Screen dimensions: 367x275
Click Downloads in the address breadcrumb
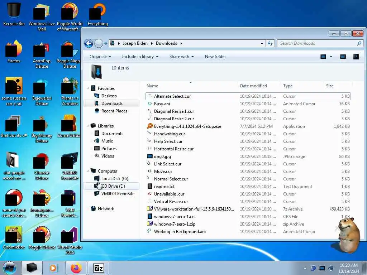166,43
